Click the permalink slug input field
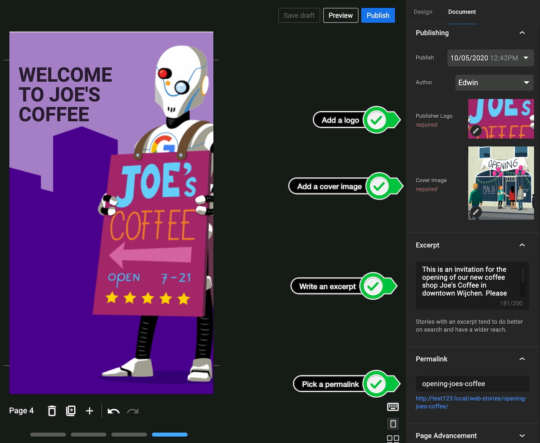The width and height of the screenshot is (540, 443). pos(472,384)
